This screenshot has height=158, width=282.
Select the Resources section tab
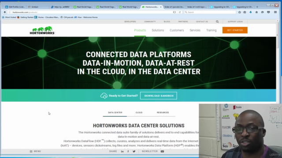click(163, 112)
